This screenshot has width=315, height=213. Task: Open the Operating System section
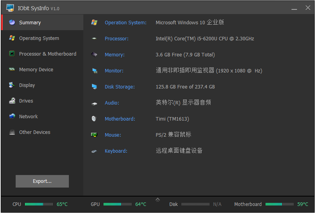click(42, 38)
